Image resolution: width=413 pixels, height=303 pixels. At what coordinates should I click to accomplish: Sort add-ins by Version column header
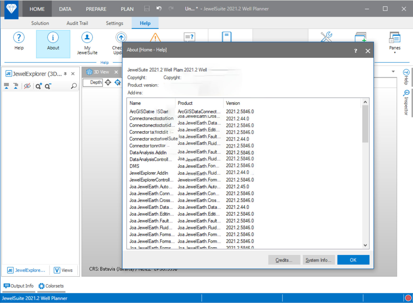tap(292, 103)
